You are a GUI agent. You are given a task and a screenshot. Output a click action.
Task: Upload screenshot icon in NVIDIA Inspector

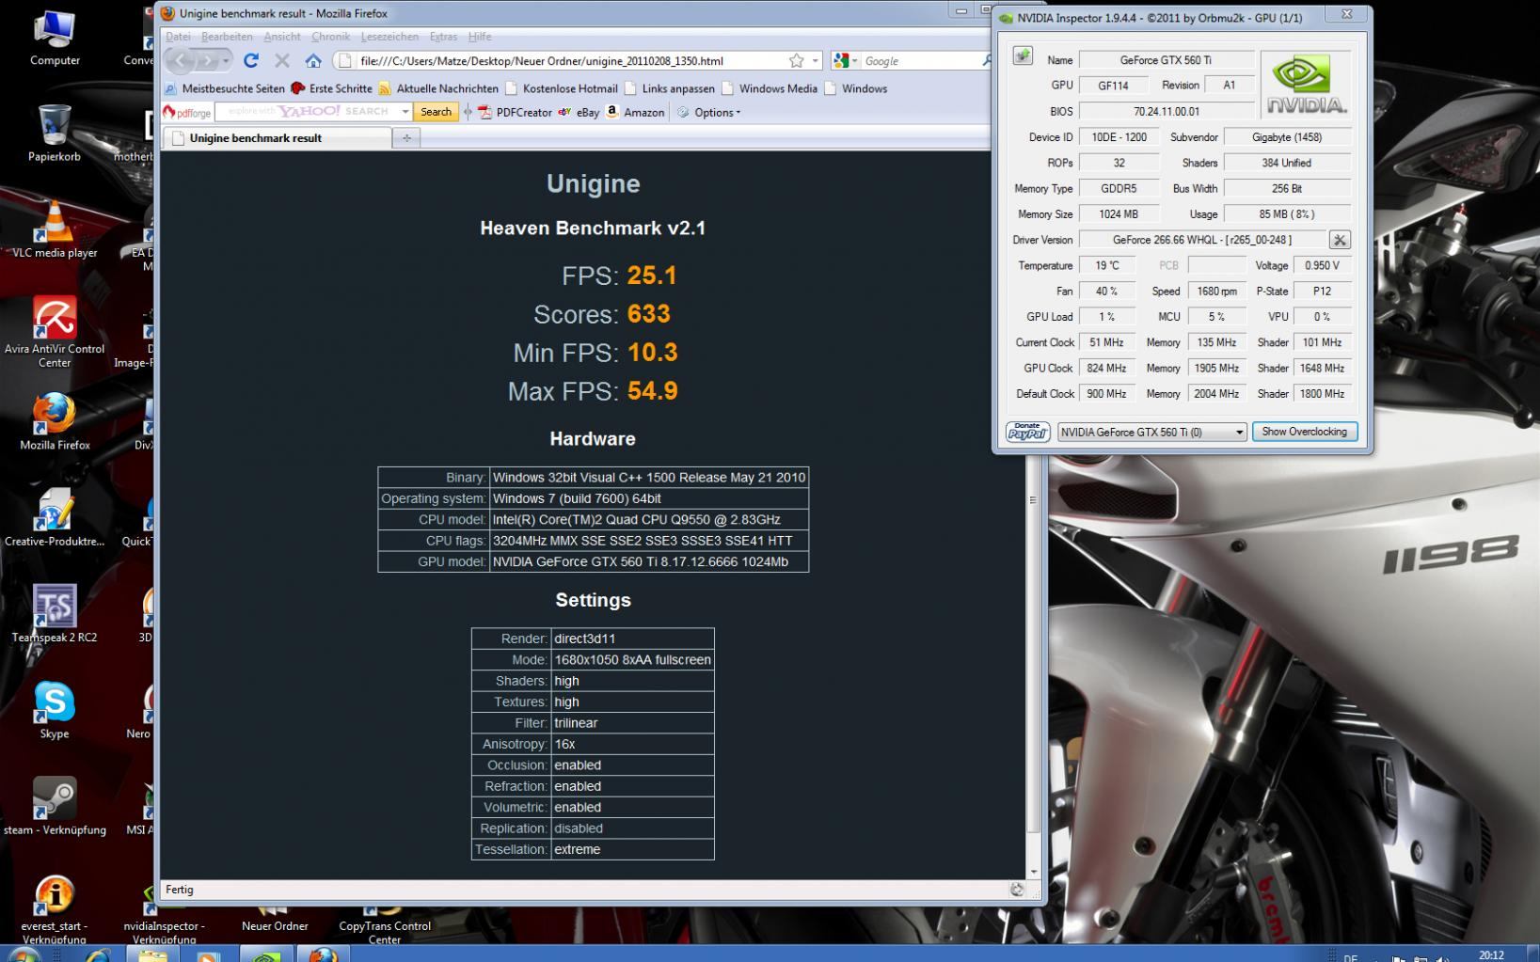click(x=1023, y=55)
